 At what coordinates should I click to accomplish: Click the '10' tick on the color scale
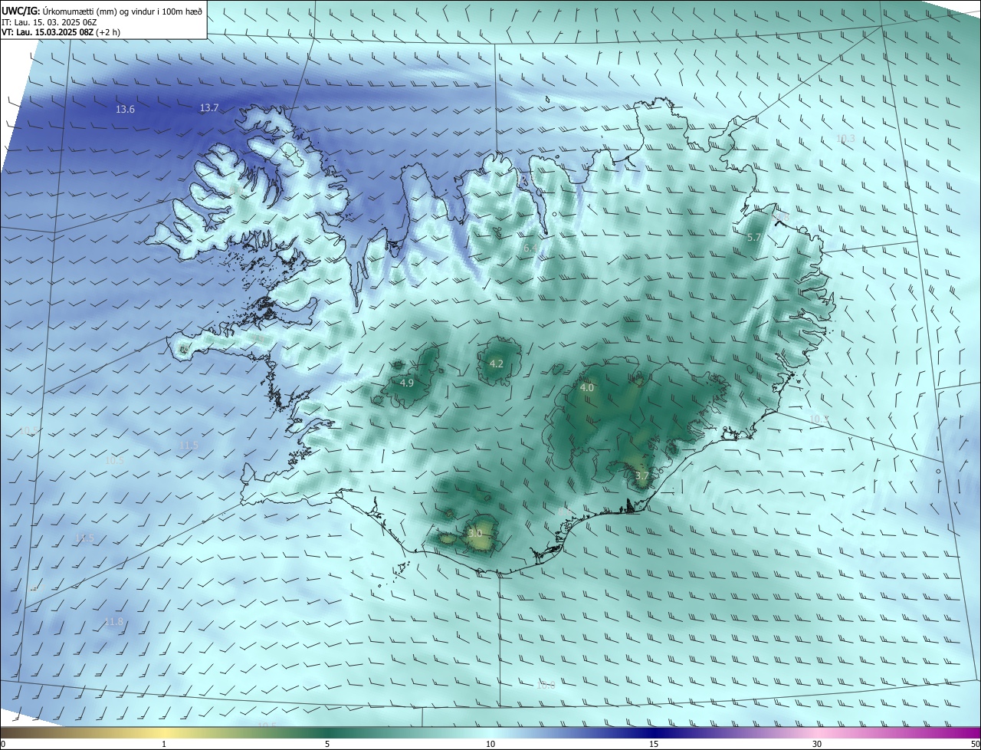[x=490, y=744]
